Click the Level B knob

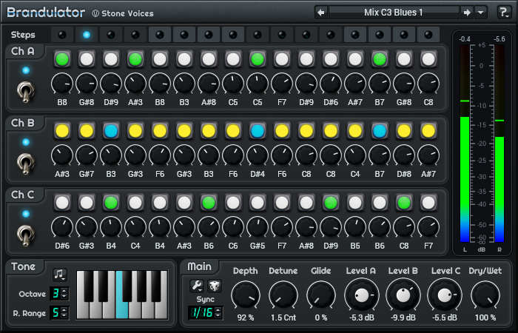pos(403,295)
